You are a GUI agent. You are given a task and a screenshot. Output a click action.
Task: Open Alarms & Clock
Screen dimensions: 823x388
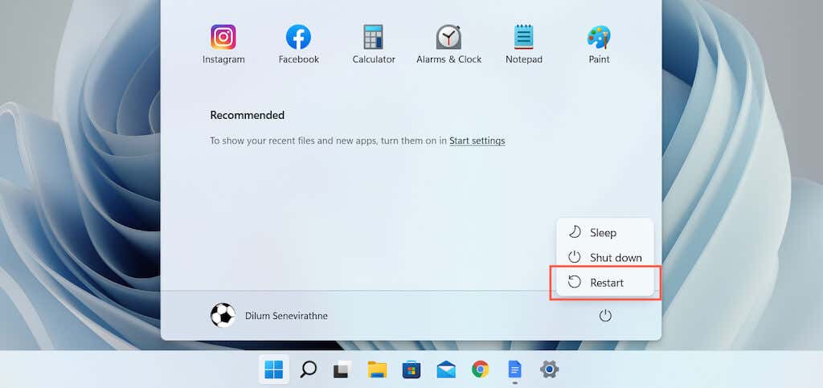point(448,44)
